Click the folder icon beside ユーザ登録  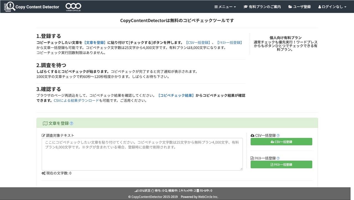(x=290, y=7)
